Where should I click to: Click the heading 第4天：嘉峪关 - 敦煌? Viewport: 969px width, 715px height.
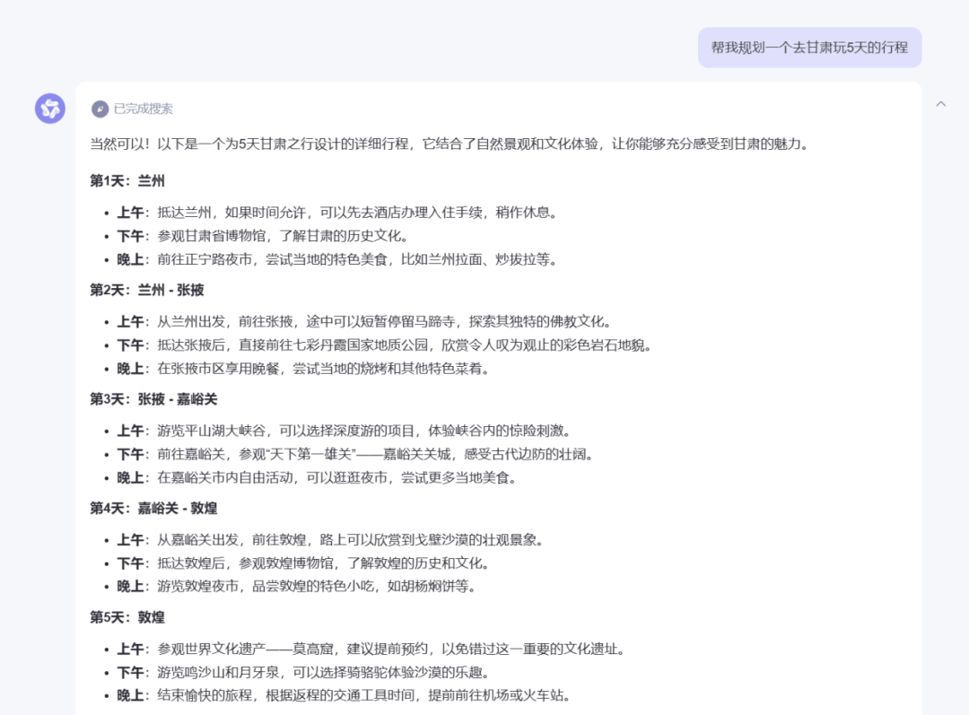[154, 509]
